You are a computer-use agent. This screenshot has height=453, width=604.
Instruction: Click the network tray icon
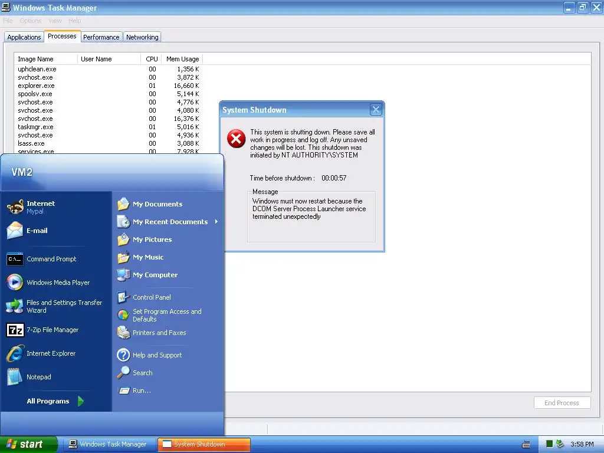560,444
